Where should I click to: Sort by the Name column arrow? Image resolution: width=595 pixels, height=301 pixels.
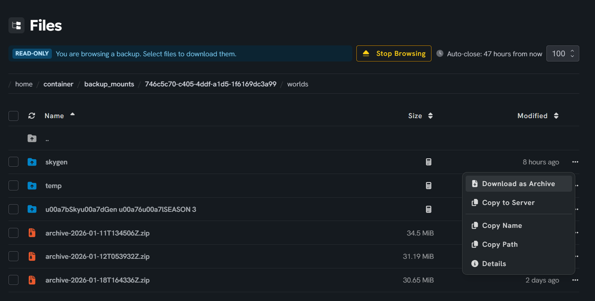(x=72, y=115)
